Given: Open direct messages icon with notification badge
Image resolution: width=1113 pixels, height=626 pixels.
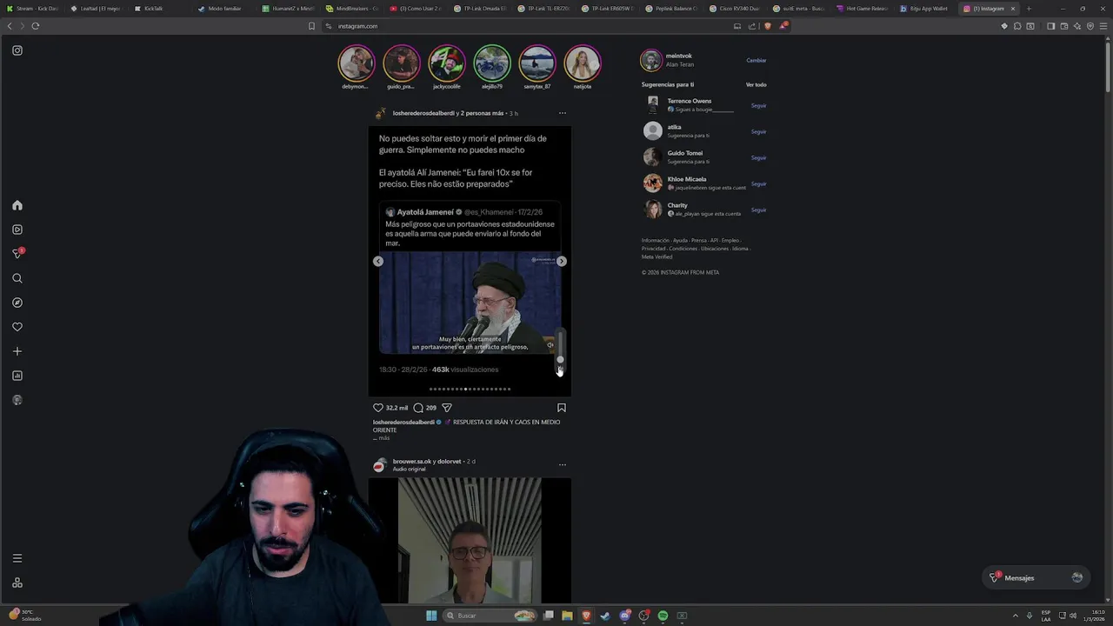Looking at the screenshot, I should (x=17, y=253).
